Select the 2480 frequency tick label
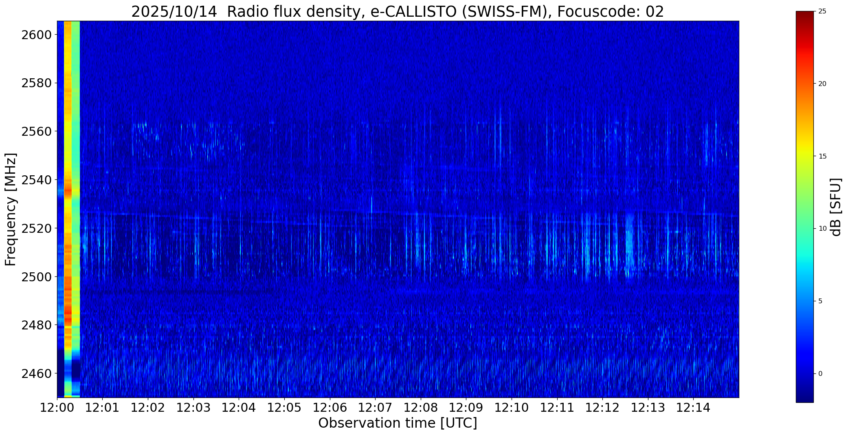Viewport: 848px width, 435px height. [37, 325]
